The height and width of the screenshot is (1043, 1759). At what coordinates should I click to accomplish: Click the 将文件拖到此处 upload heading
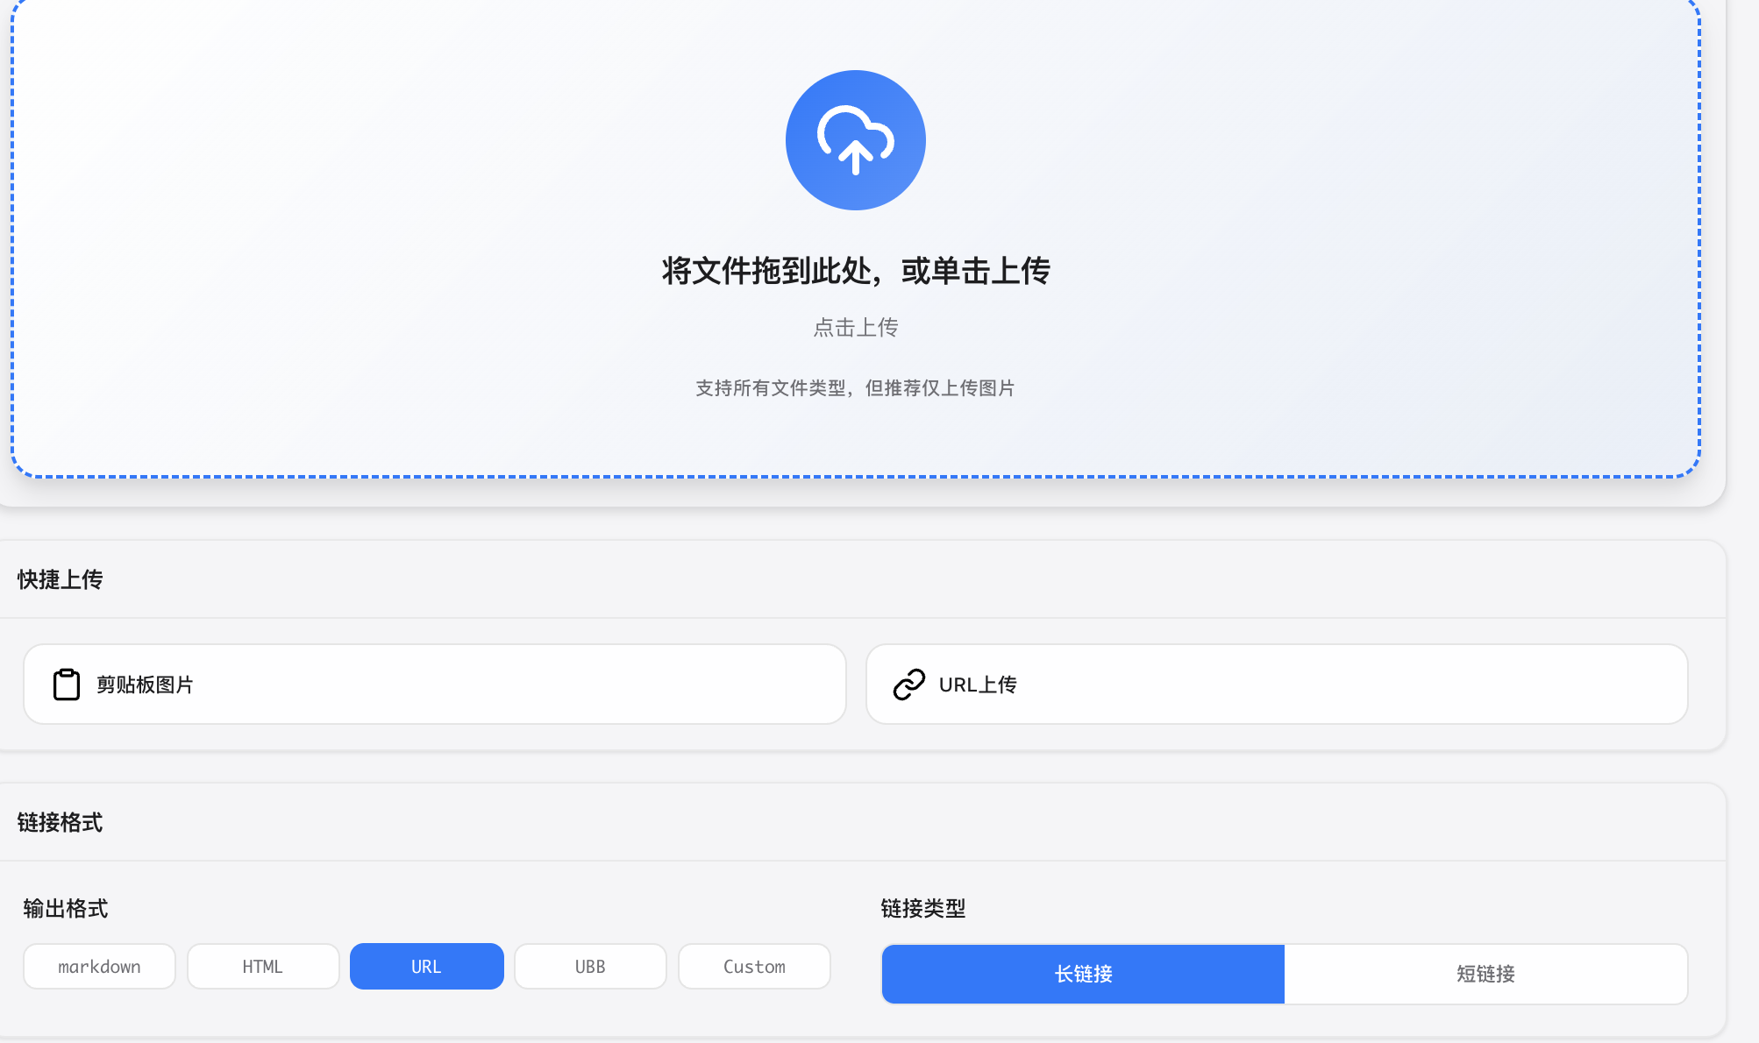coord(855,271)
